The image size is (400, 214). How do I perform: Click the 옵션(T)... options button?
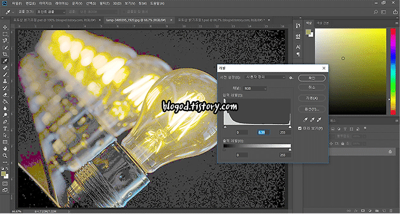[x=312, y=109]
